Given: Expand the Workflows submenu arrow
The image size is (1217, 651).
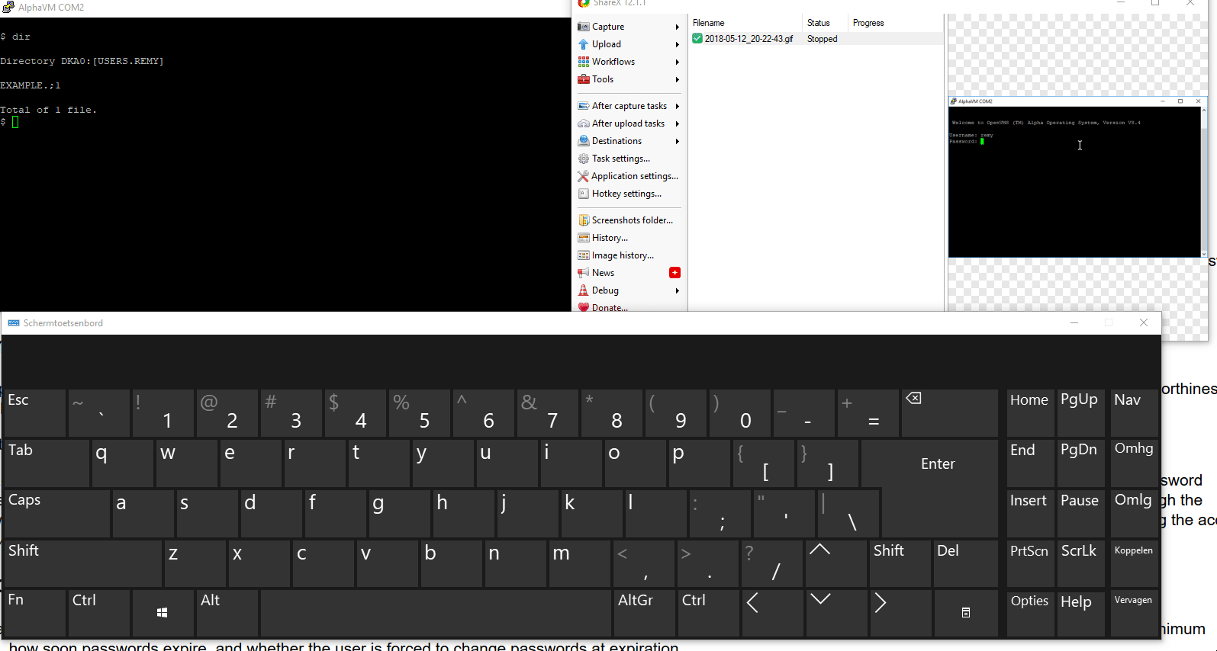Looking at the screenshot, I should [677, 62].
